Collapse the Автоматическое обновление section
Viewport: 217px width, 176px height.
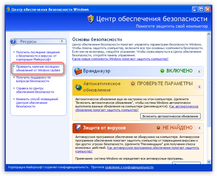click(x=199, y=87)
